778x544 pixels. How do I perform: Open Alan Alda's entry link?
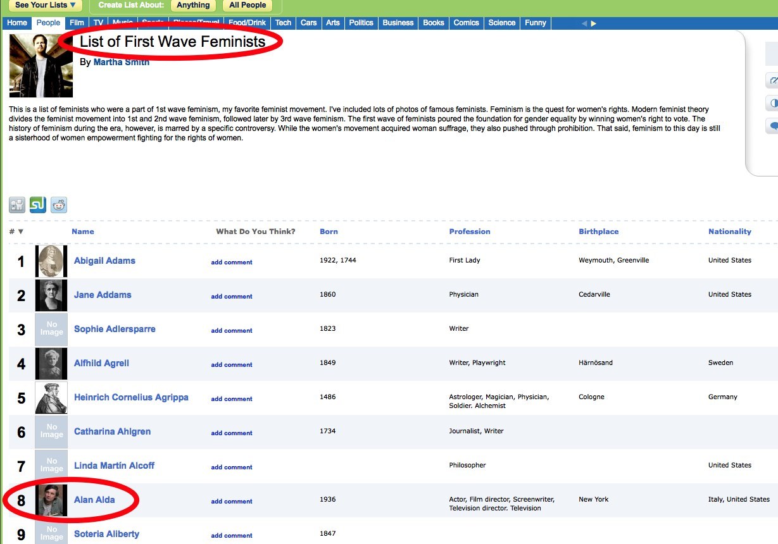pos(94,500)
